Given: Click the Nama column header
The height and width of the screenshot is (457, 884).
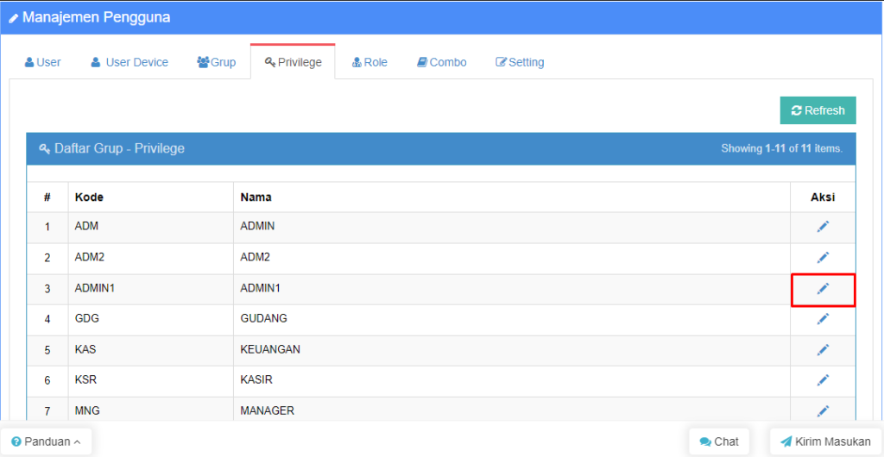Looking at the screenshot, I should coord(256,197).
